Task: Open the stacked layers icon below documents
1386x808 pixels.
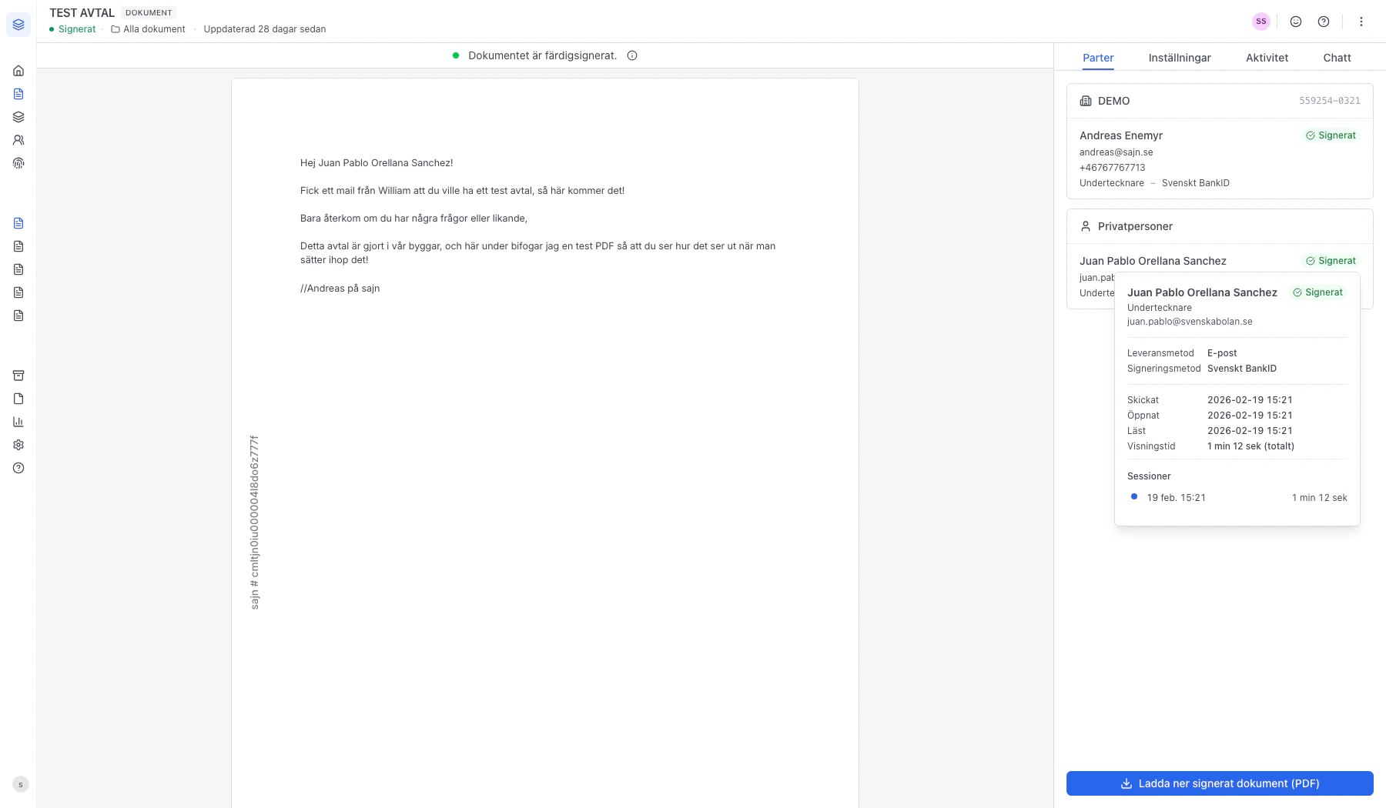Action: (x=18, y=117)
